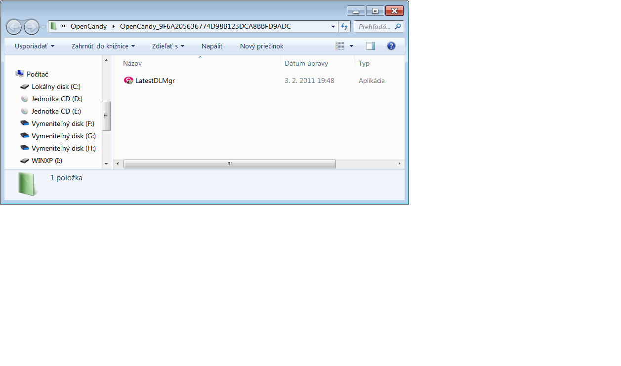Open the Zahrnúť do knižnice menu
The width and height of the screenshot is (621, 366).
point(103,46)
